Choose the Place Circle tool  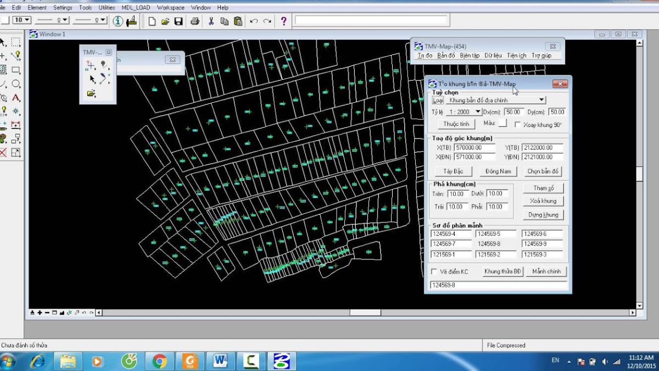[16, 84]
